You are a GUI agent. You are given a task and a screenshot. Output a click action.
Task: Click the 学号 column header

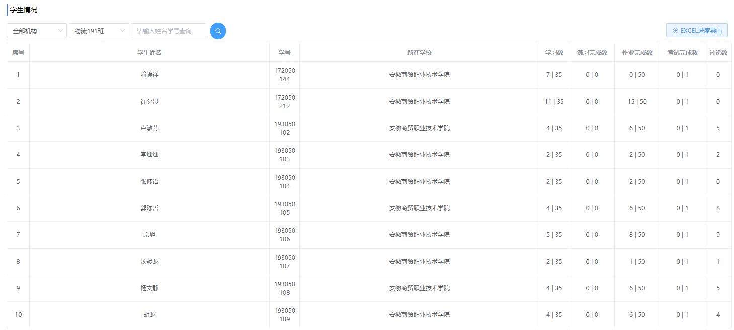point(284,53)
